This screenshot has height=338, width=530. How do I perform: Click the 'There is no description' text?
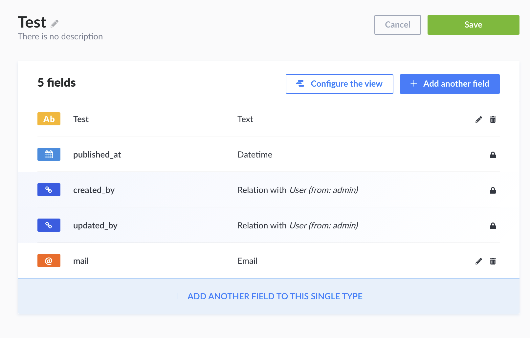60,36
